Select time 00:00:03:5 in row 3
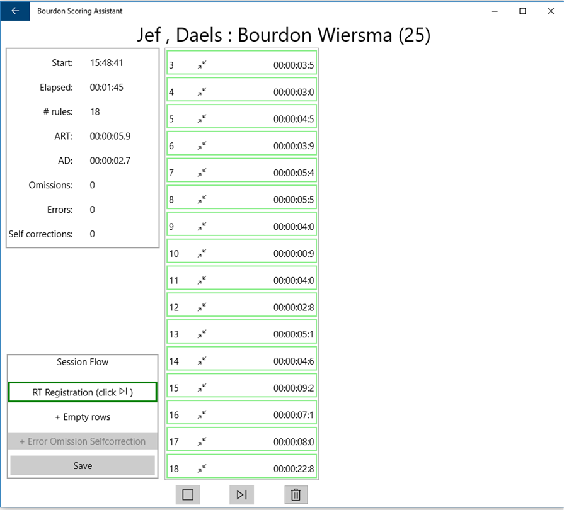 pos(294,65)
